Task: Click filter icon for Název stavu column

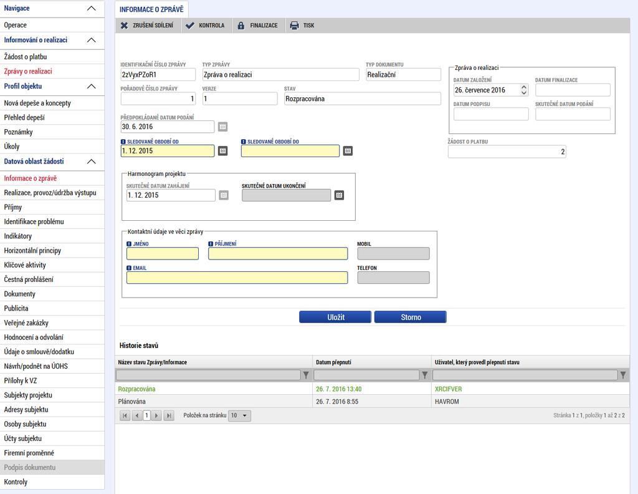Action: point(306,375)
